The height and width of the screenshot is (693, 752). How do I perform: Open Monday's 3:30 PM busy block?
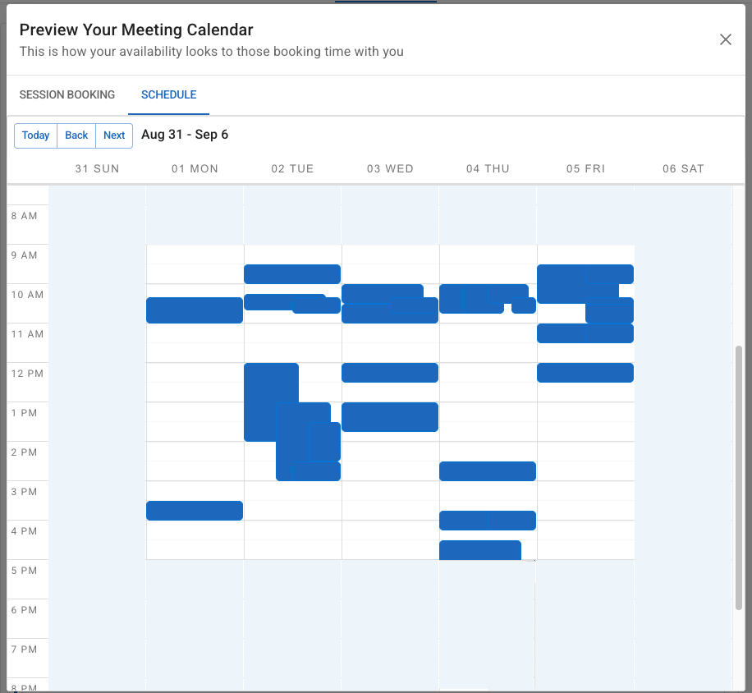pyautogui.click(x=195, y=511)
